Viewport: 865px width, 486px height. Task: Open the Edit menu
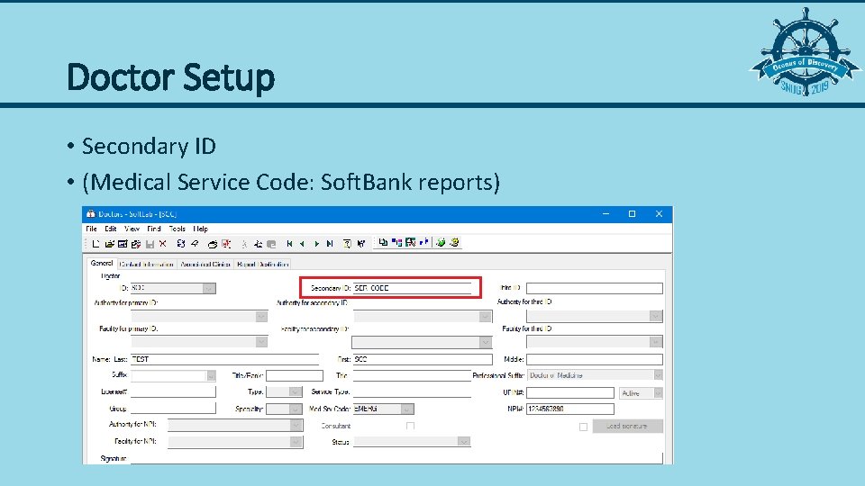110,229
